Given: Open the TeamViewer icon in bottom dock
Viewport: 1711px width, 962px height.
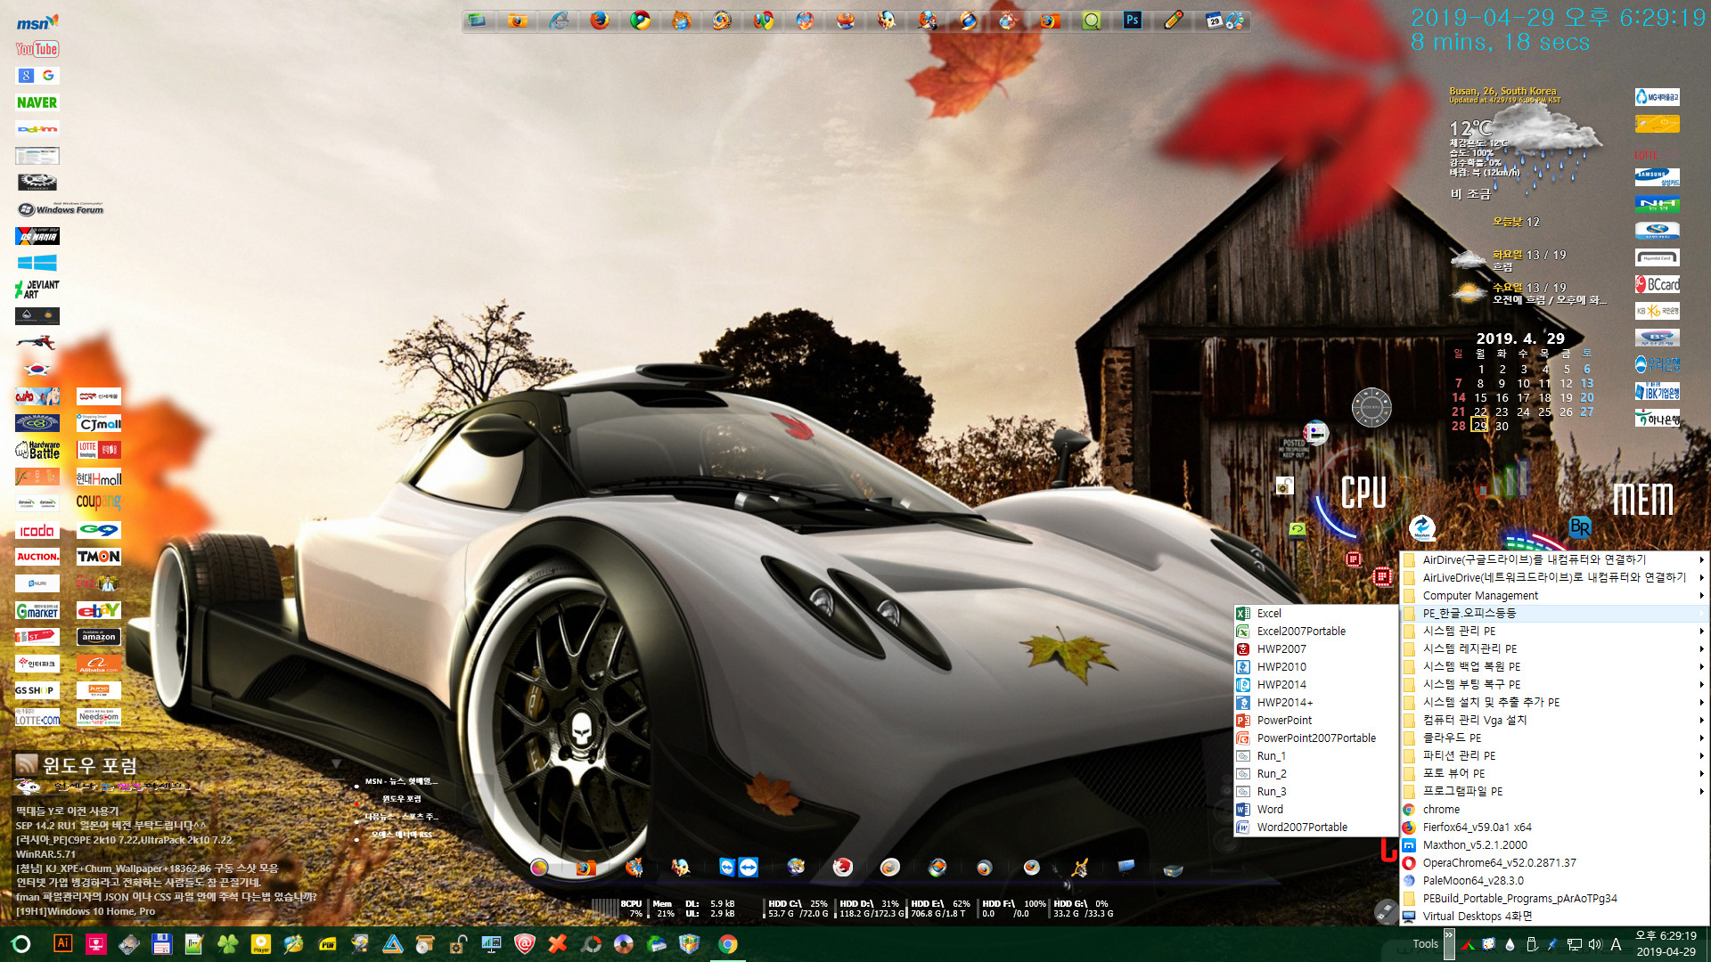Looking at the screenshot, I should tap(738, 867).
